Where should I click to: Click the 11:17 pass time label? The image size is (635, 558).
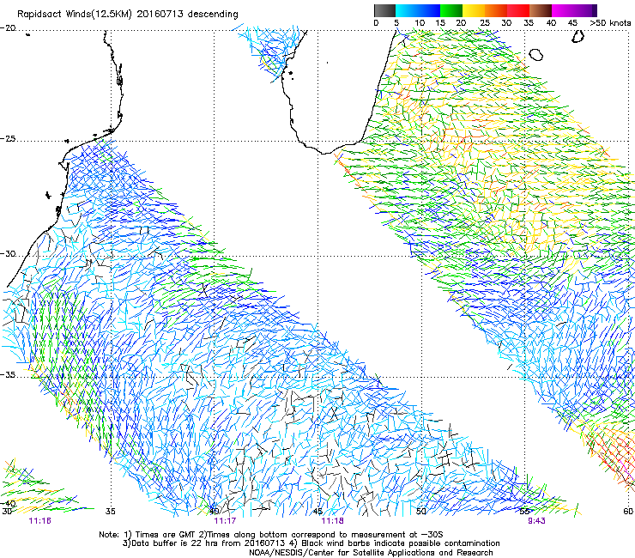pos(225,520)
